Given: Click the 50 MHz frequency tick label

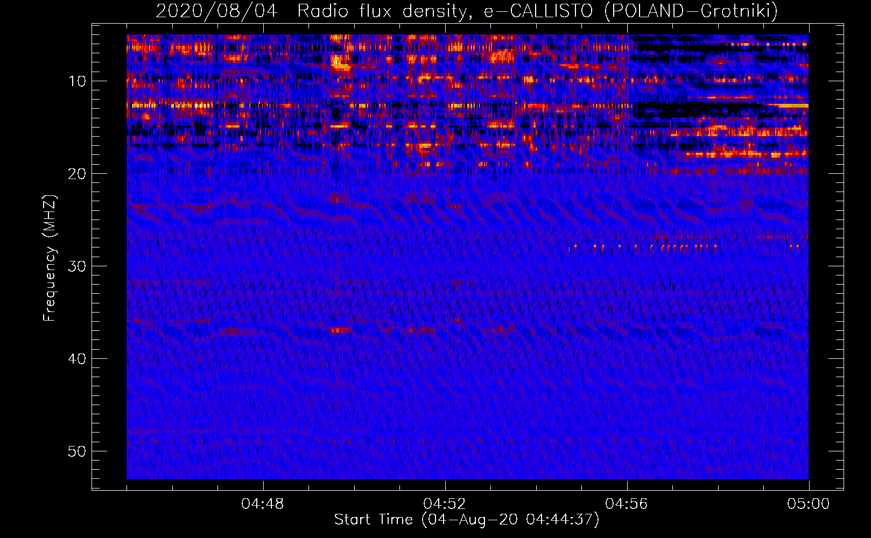Looking at the screenshot, I should (x=78, y=451).
